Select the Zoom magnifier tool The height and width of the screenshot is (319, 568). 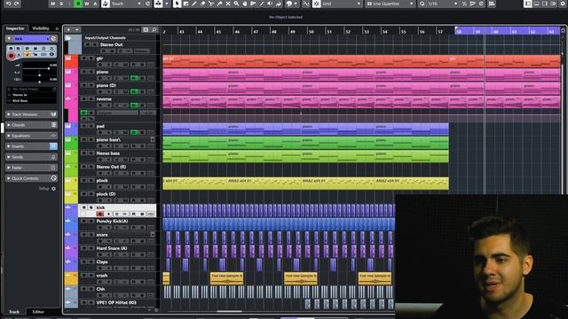click(236, 4)
